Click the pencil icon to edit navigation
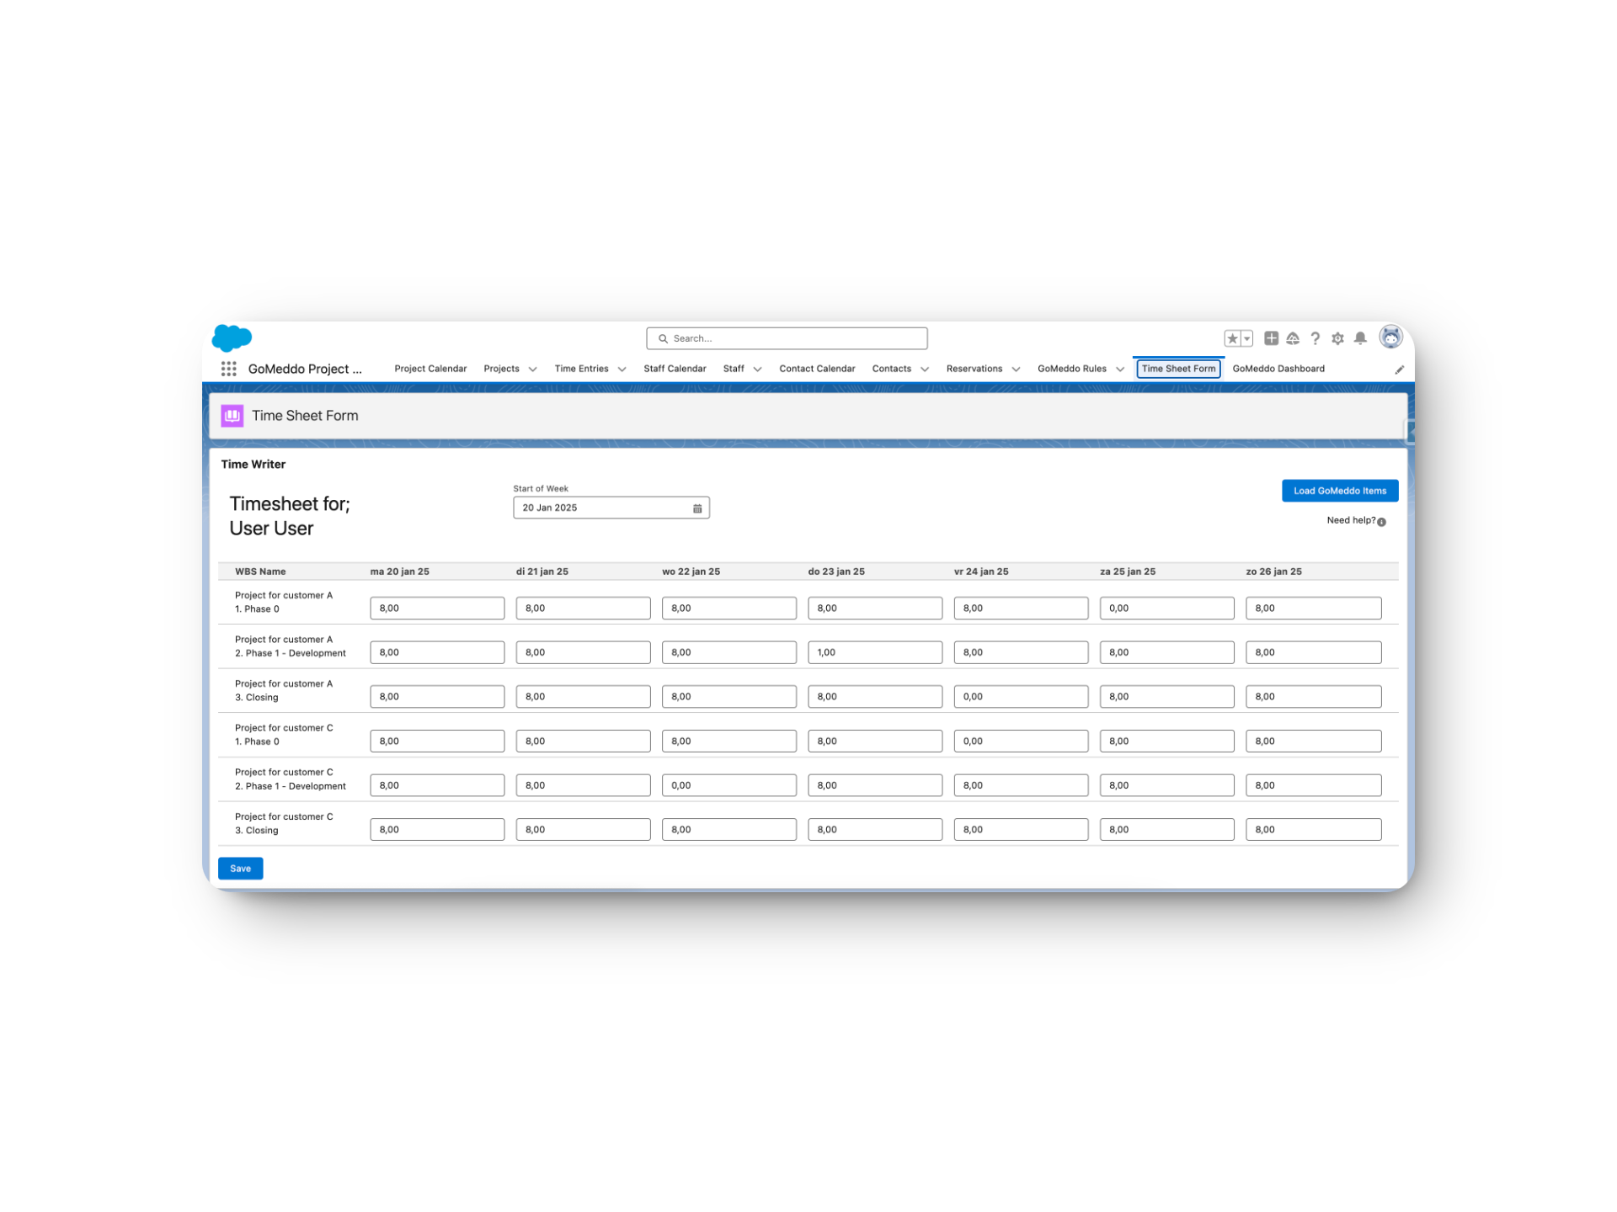 click(x=1399, y=369)
